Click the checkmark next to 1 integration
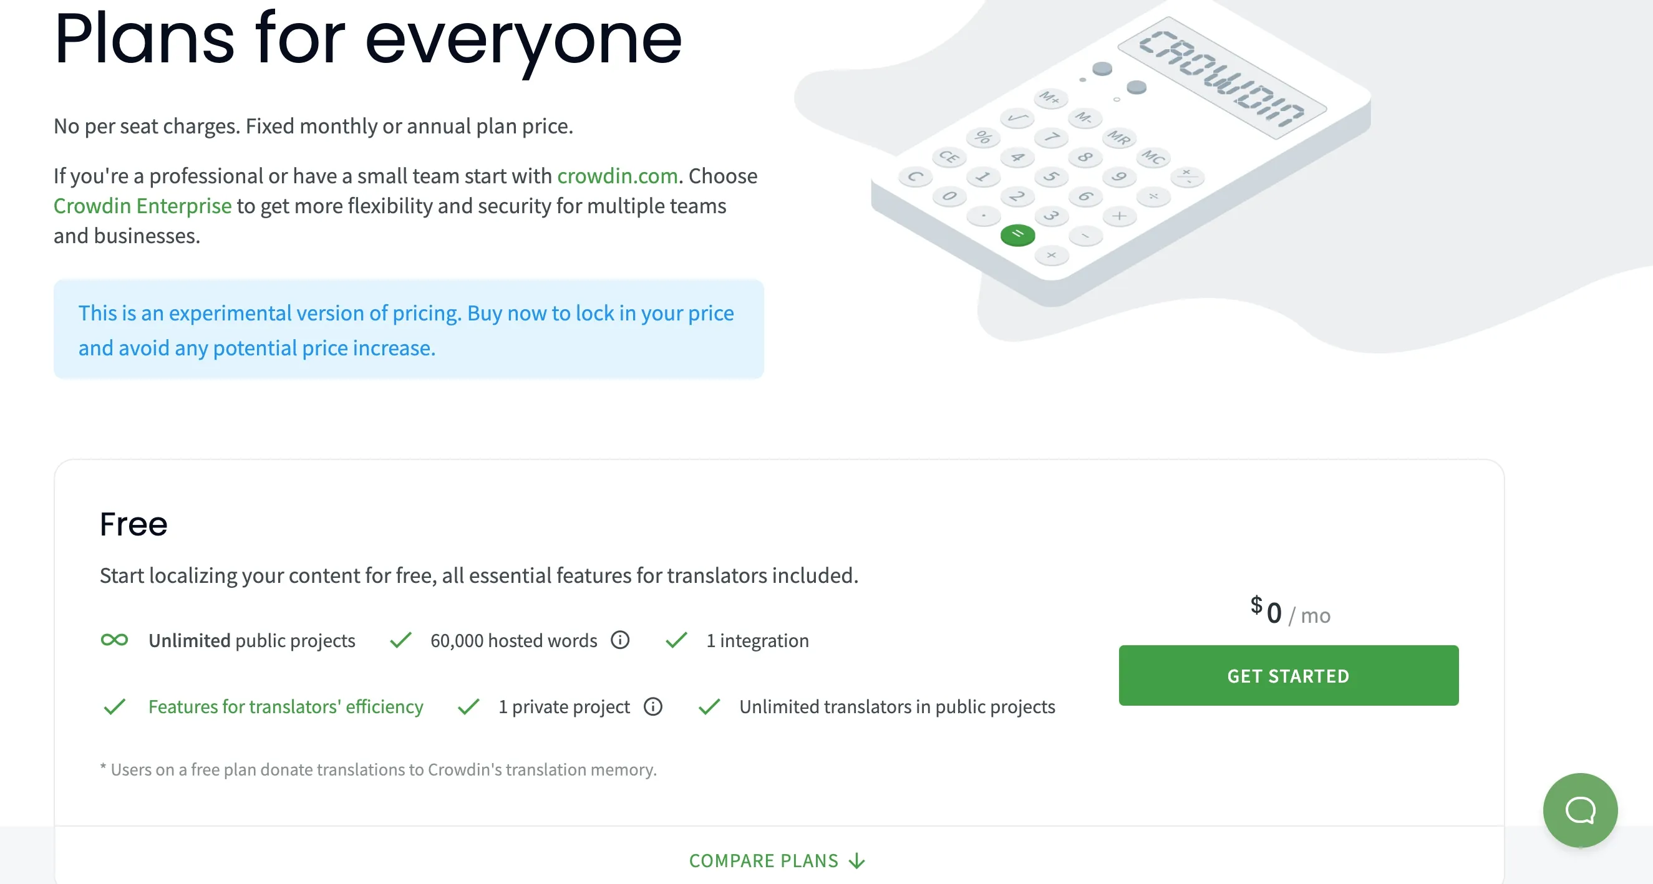Viewport: 1653px width, 884px height. pos(676,640)
